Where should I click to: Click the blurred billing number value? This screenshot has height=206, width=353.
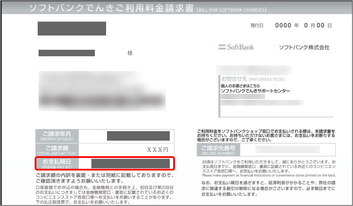tap(288, 150)
